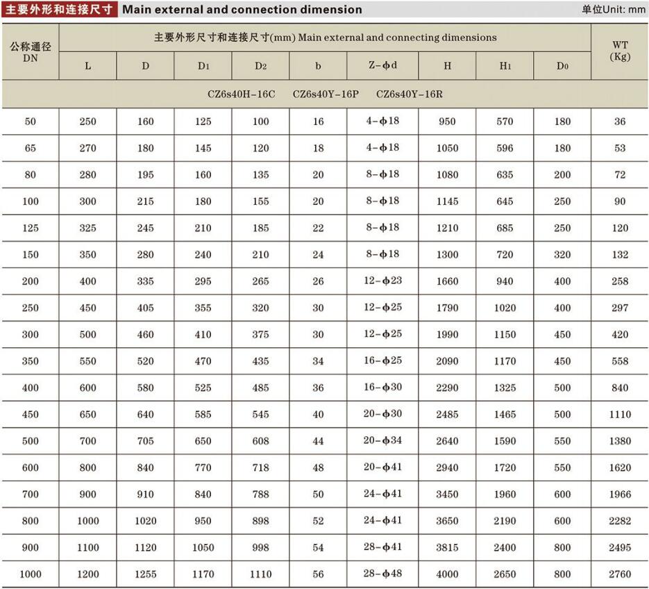Click the D1 column header
The image size is (649, 589).
[x=202, y=65]
